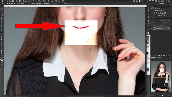Choose the Destination patch option
This screenshot has height=97, width=172.
(x=39, y=4)
